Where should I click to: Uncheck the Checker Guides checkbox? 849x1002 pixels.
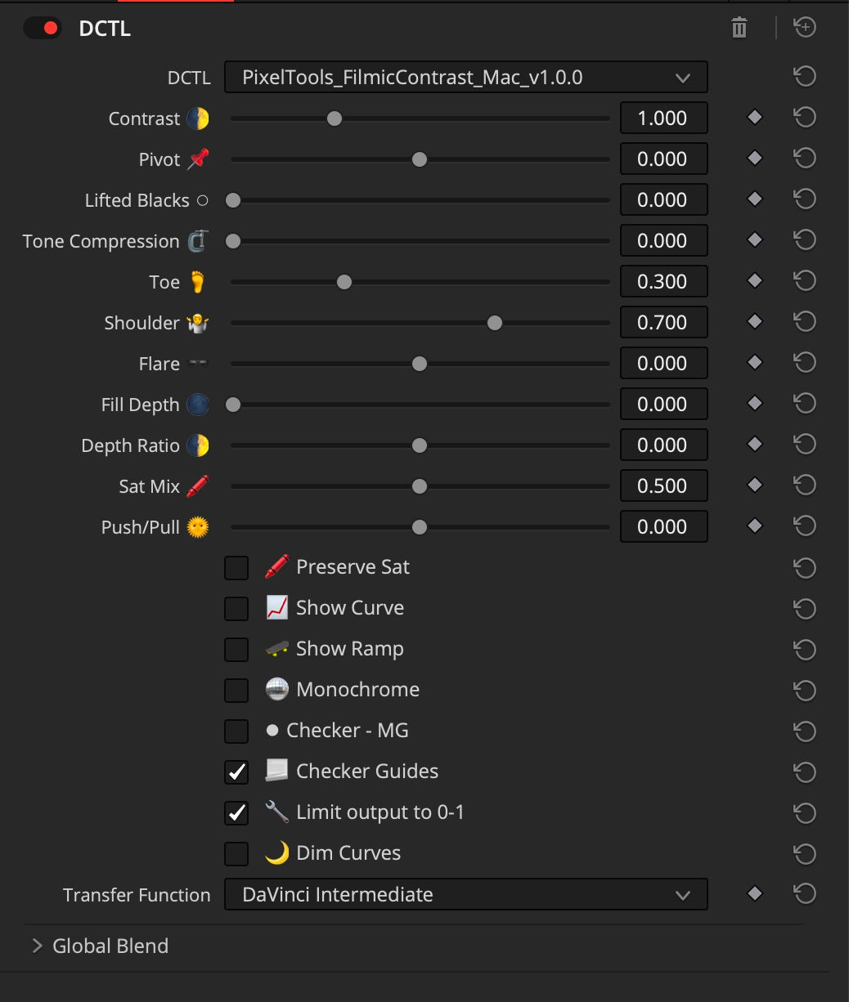[236, 772]
